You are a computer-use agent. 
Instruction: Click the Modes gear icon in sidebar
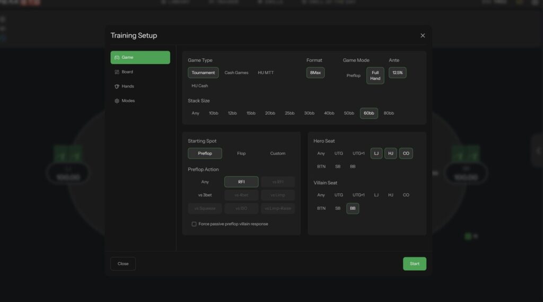click(117, 101)
